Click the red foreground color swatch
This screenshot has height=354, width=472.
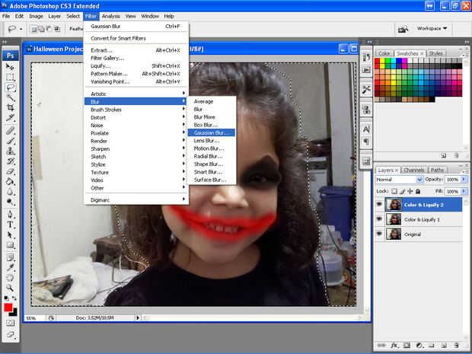tap(8, 308)
